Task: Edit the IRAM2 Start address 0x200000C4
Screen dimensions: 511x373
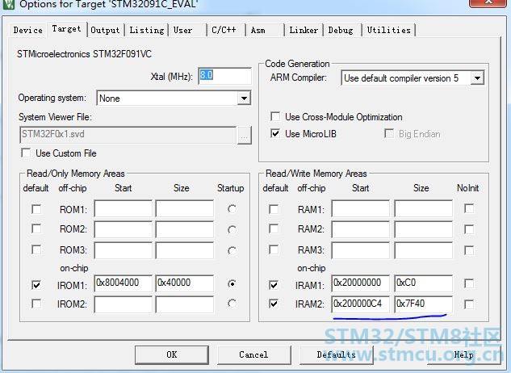Action: (360, 304)
